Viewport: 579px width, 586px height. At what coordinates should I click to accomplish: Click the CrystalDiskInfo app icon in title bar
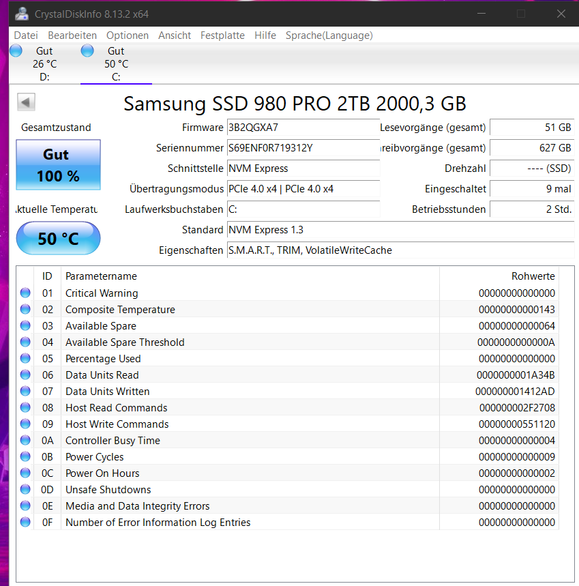pos(22,14)
